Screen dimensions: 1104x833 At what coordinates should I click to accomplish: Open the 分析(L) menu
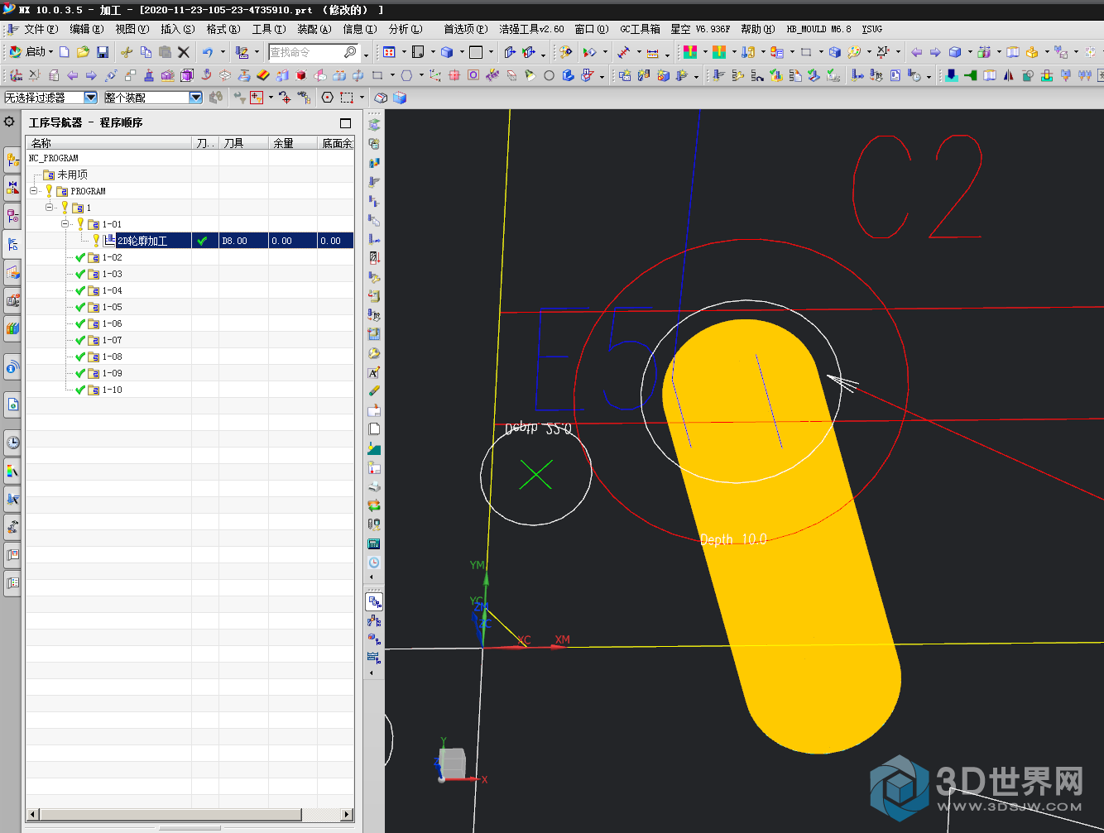click(406, 29)
